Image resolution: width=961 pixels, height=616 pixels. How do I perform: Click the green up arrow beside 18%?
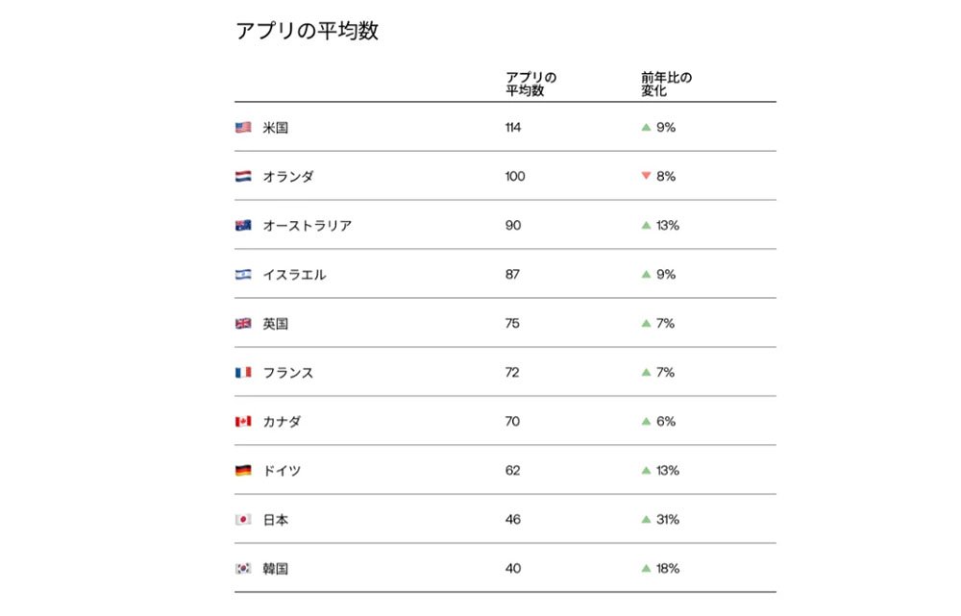[646, 568]
